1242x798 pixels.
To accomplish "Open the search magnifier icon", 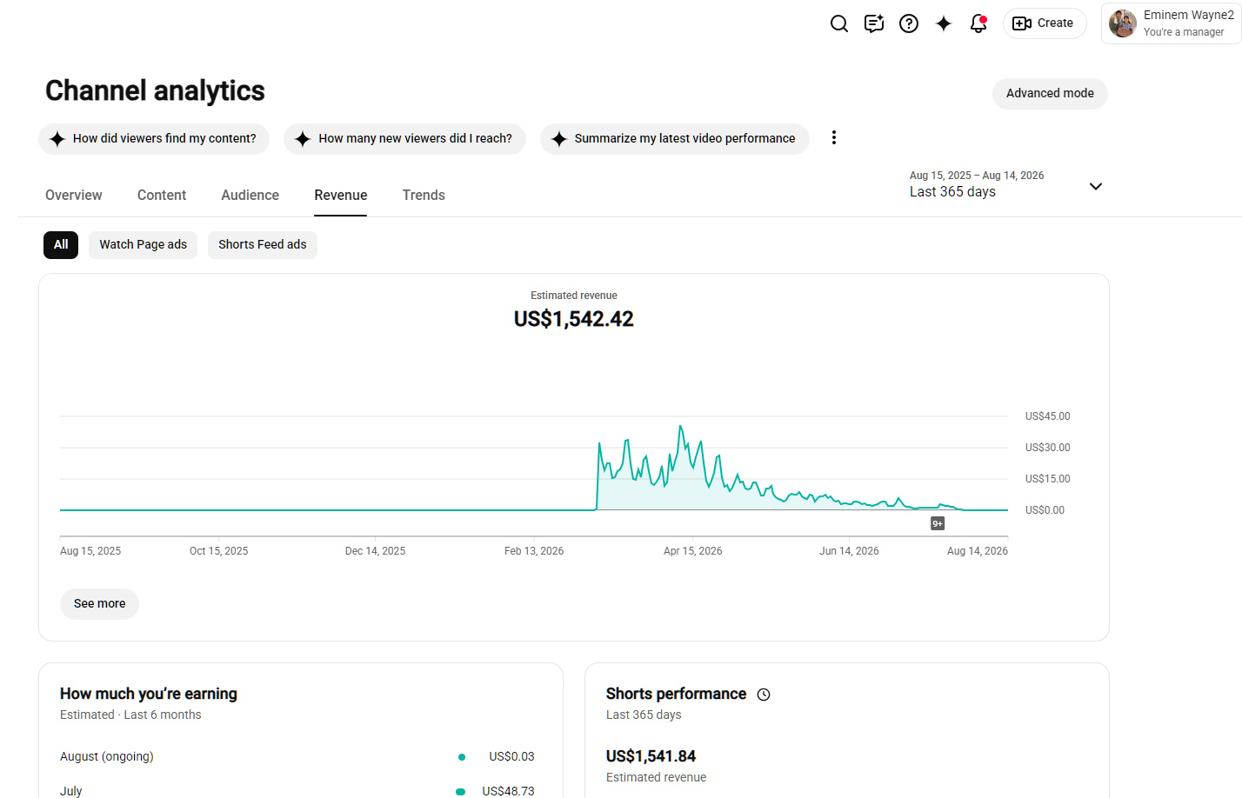I will coord(838,23).
